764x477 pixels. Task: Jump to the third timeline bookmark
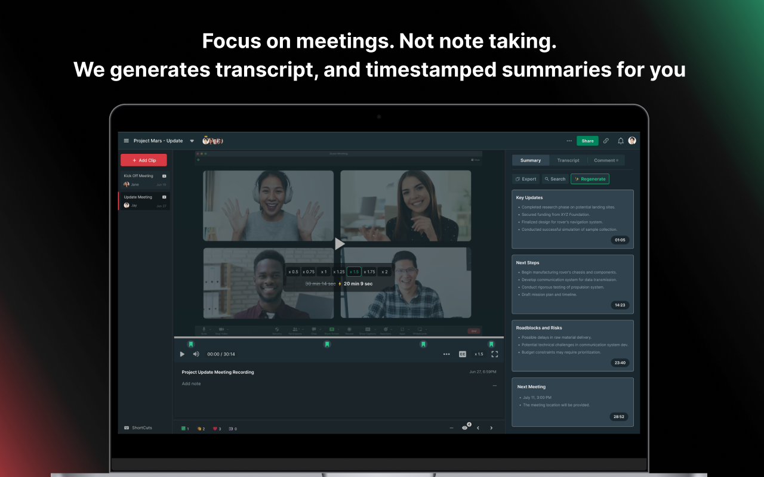coord(423,344)
